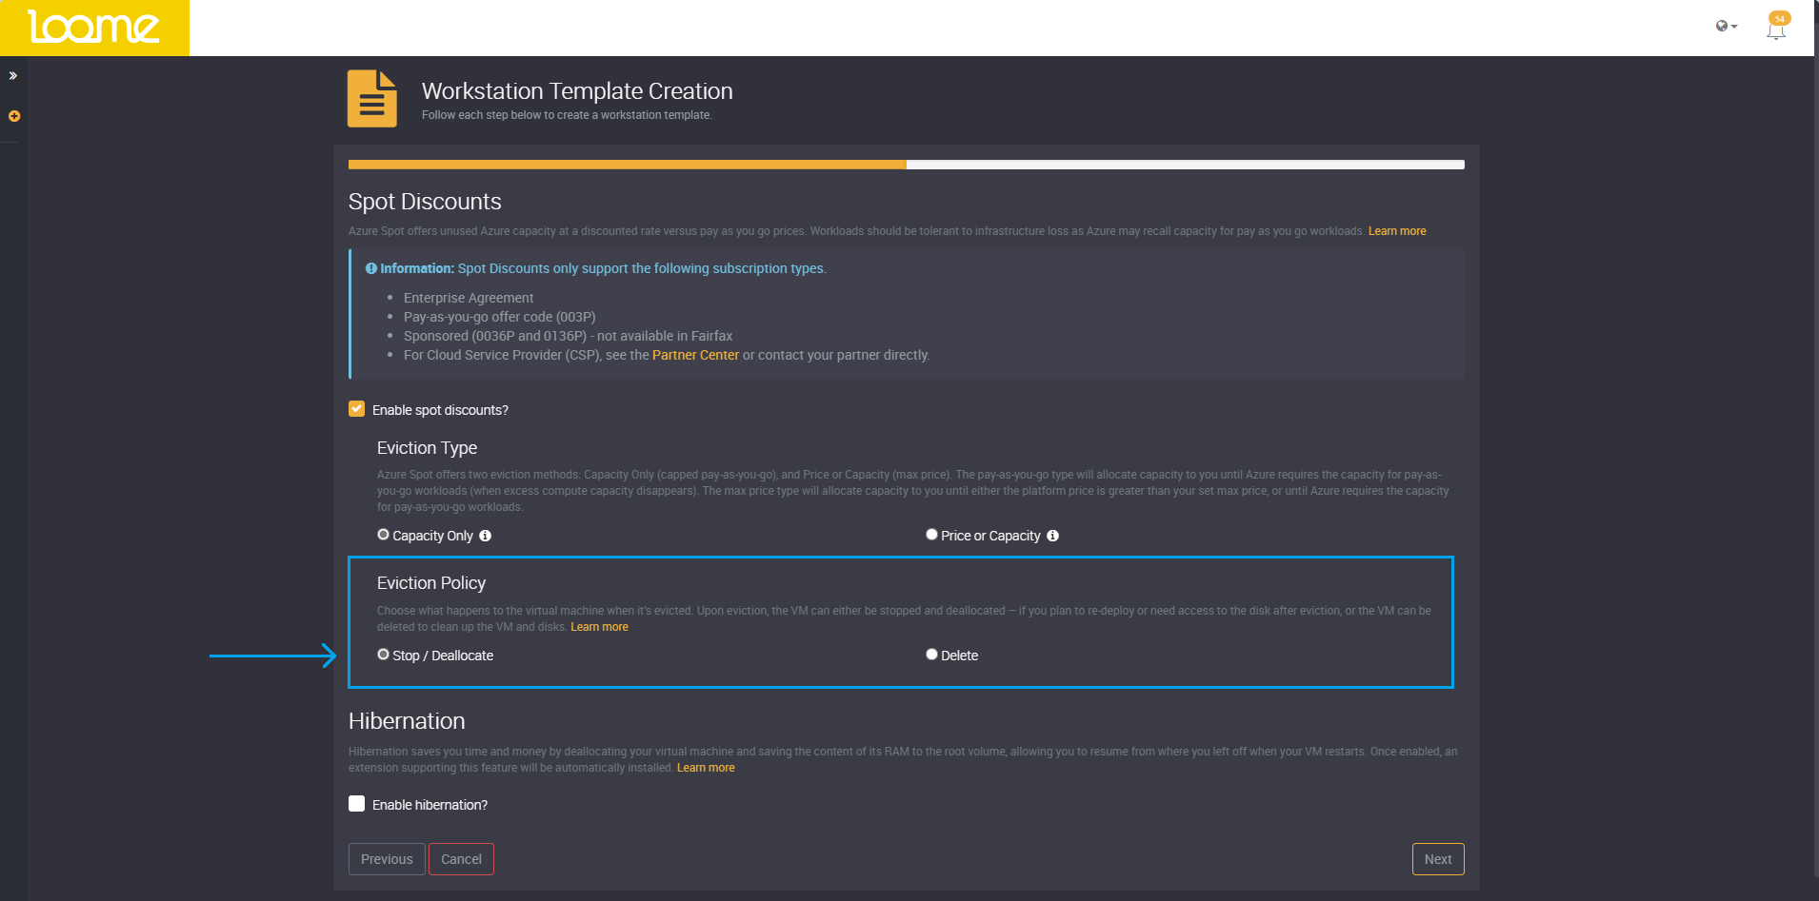
Task: Click the orange plus icon in sidebar
Action: coord(14,116)
